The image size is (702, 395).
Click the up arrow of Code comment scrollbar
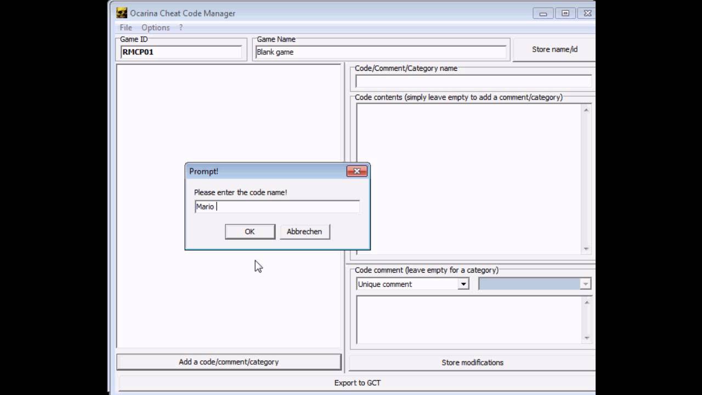coord(586,302)
